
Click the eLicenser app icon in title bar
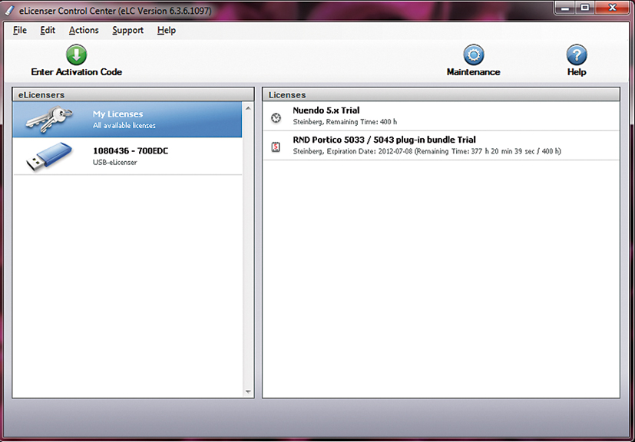9,10
